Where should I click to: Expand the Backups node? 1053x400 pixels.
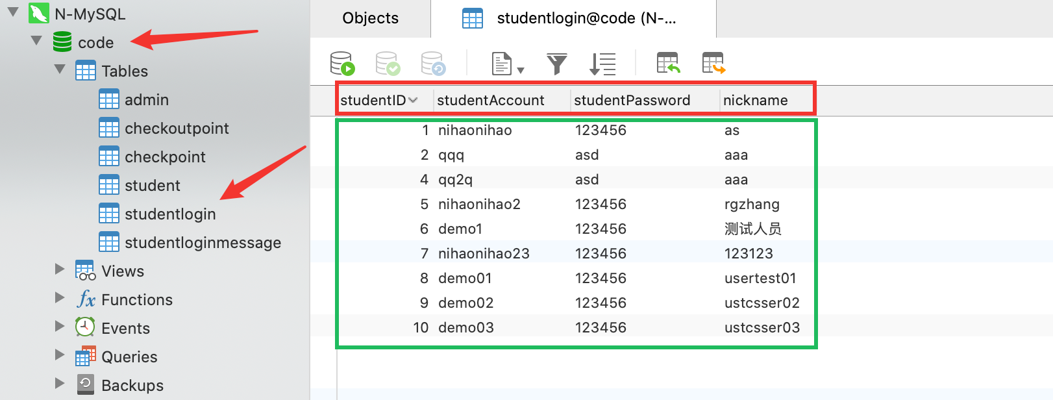click(x=60, y=384)
